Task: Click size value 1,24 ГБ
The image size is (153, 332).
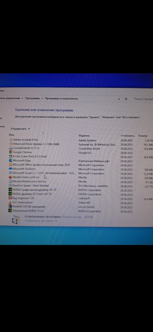Action: click(149, 140)
